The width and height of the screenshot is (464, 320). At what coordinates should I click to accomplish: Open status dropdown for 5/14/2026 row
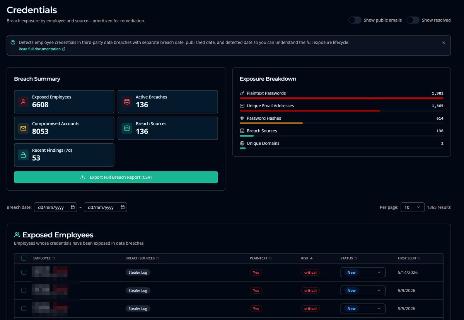(363, 273)
